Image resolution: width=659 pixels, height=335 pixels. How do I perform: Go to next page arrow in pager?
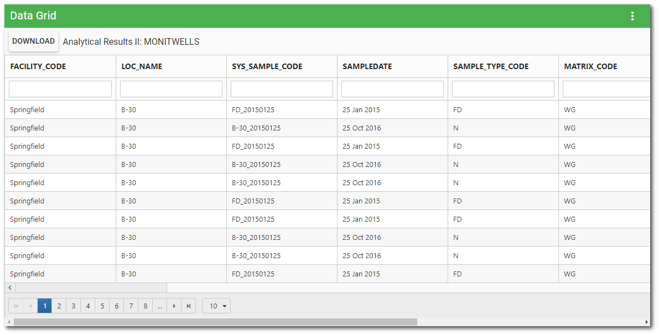tap(174, 306)
